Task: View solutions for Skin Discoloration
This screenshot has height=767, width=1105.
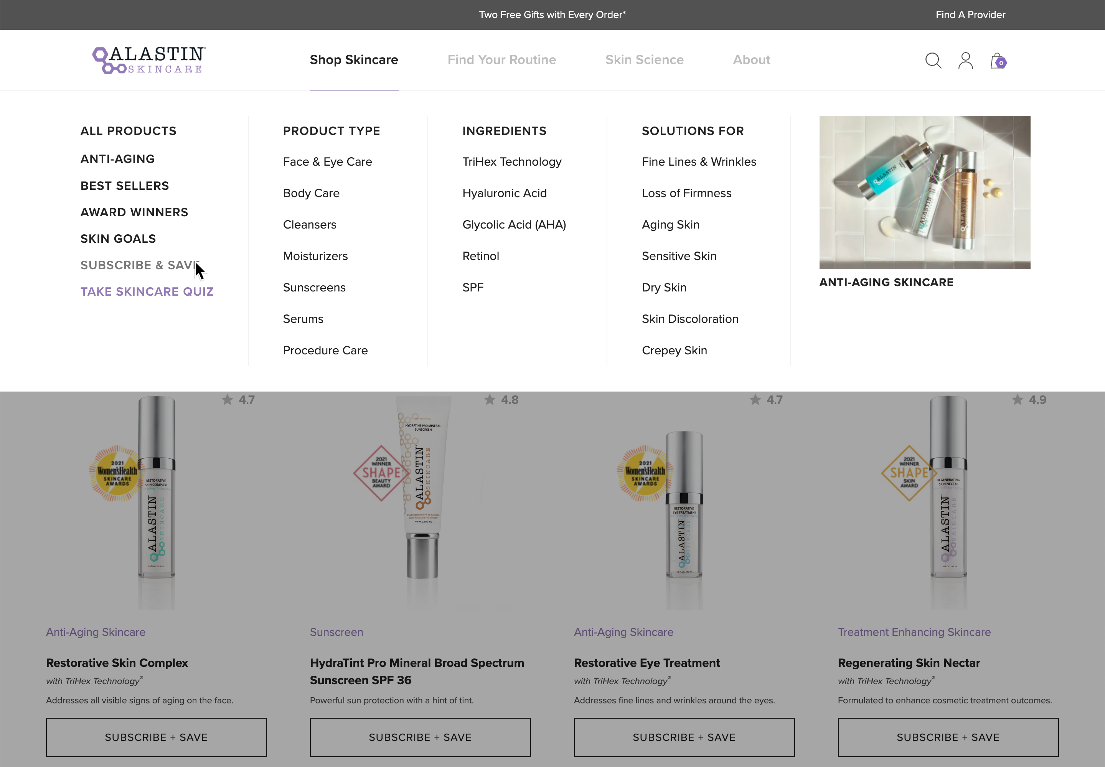Action: tap(690, 319)
